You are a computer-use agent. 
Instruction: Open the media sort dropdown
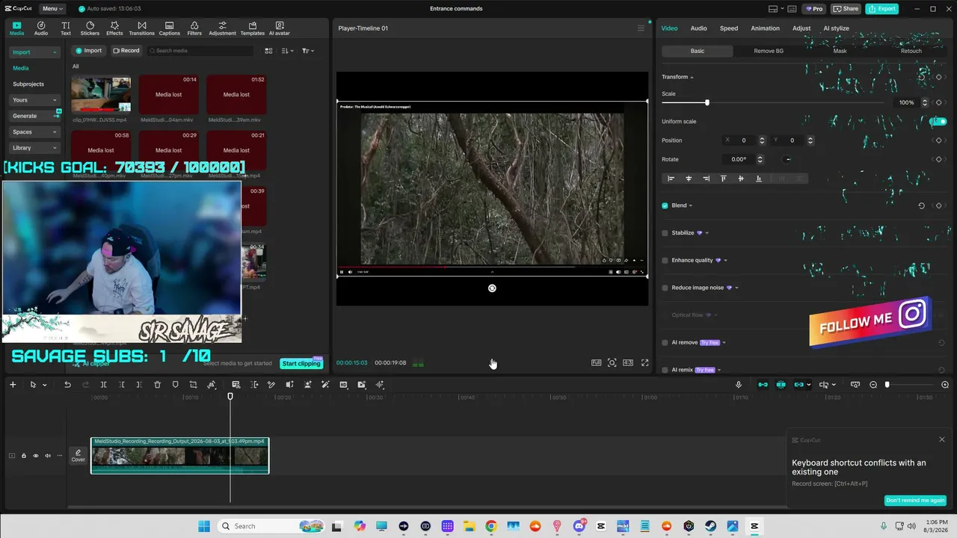pyautogui.click(x=287, y=51)
